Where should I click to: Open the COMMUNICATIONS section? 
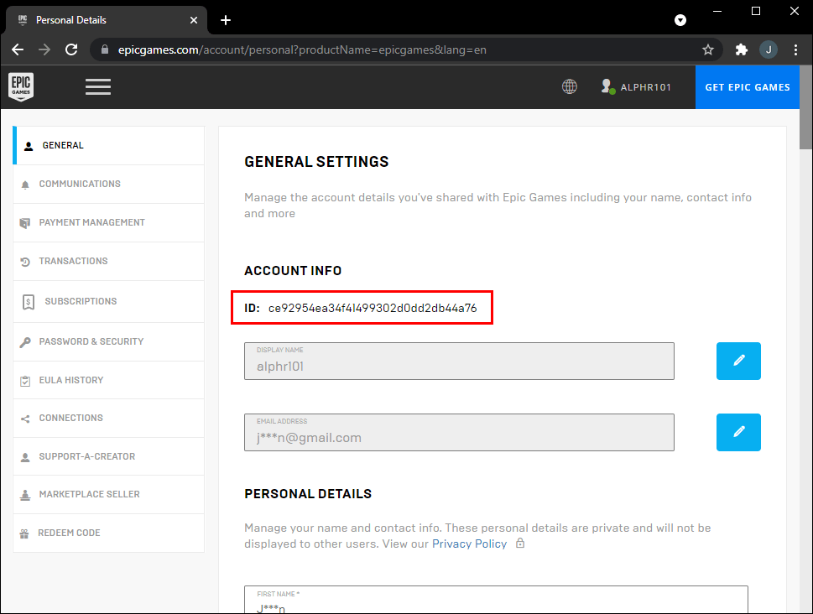pyautogui.click(x=109, y=184)
